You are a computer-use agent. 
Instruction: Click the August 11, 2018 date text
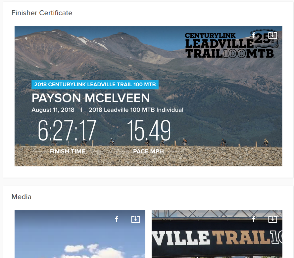[x=53, y=110]
